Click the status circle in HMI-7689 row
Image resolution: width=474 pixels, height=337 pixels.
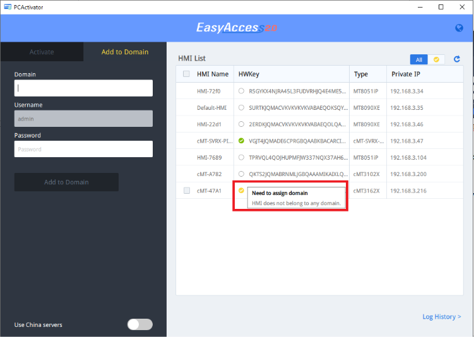click(x=241, y=157)
